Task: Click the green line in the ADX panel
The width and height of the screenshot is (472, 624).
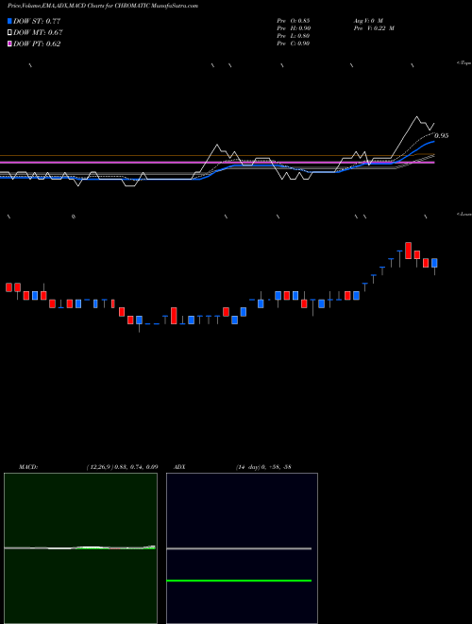Action: [239, 581]
